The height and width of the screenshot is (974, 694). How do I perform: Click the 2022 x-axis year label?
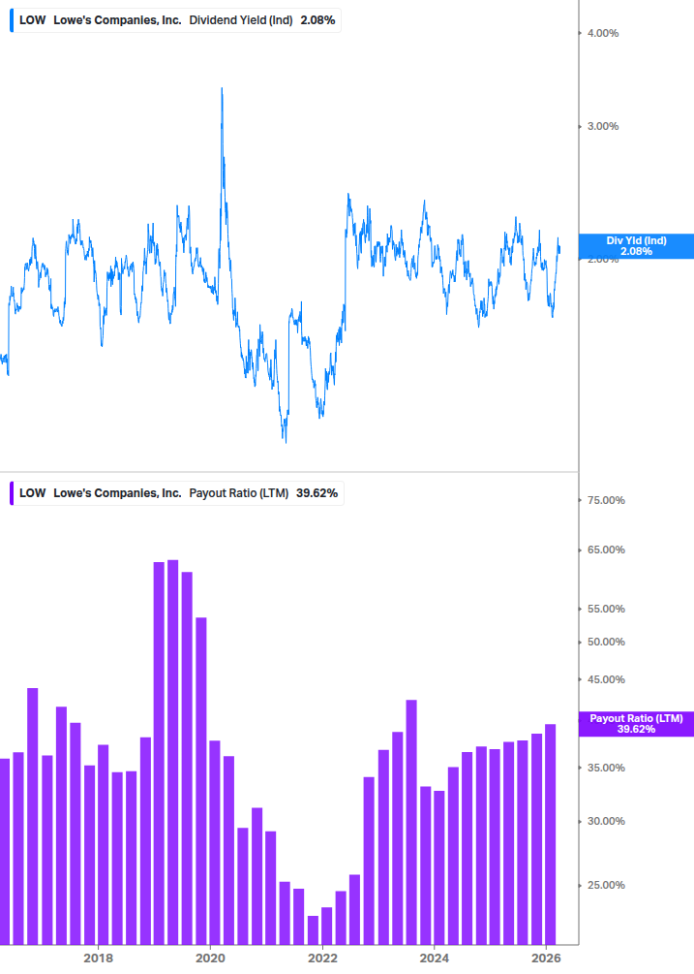tap(322, 958)
